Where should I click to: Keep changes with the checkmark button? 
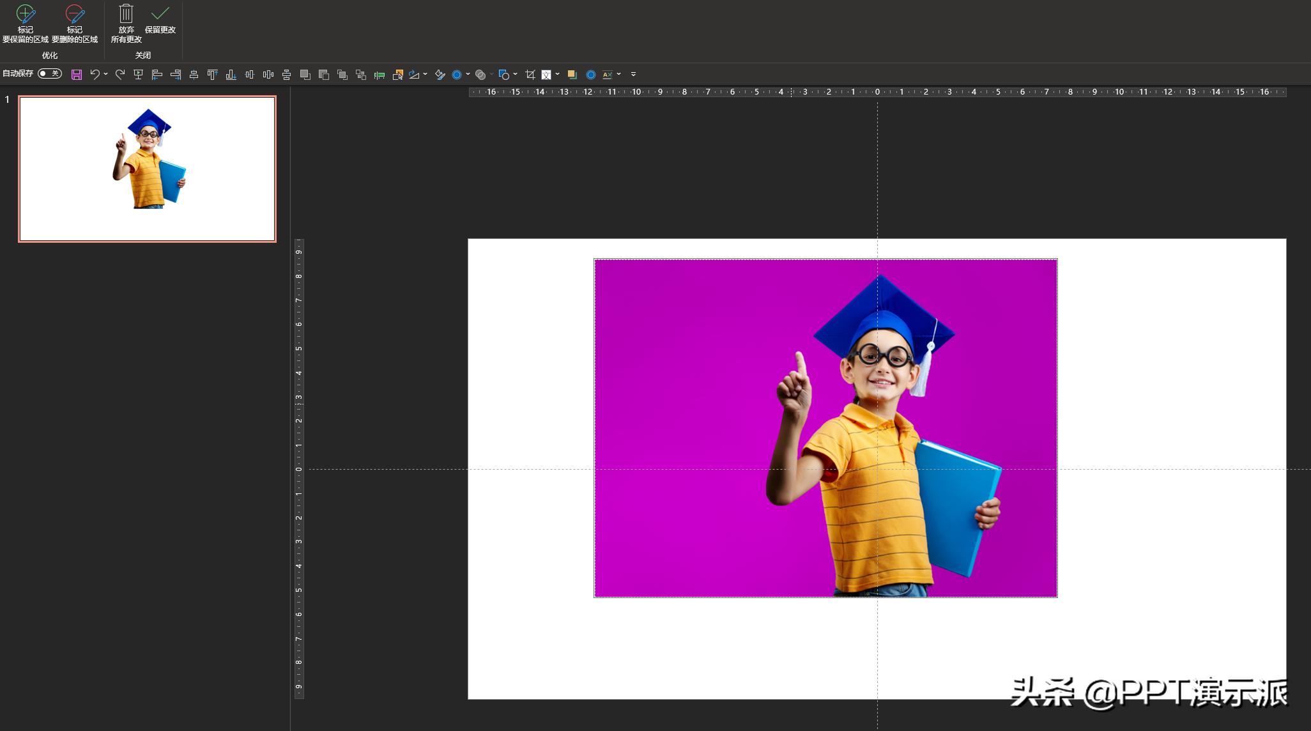160,20
